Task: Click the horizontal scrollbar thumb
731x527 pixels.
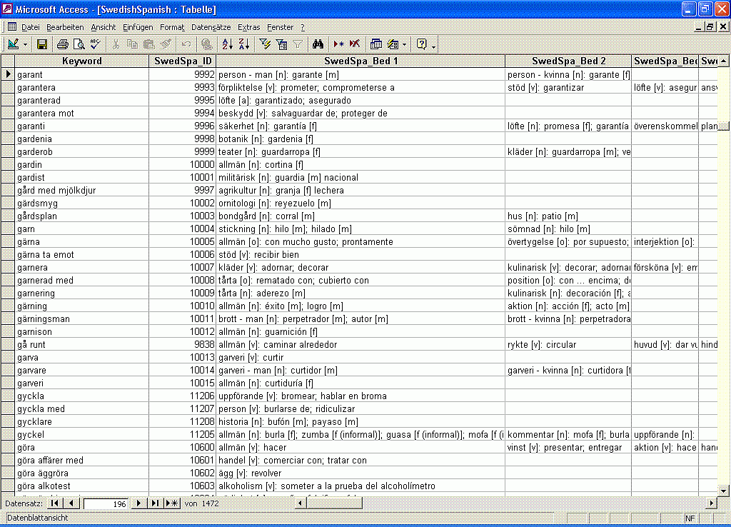Action: pyautogui.click(x=334, y=503)
